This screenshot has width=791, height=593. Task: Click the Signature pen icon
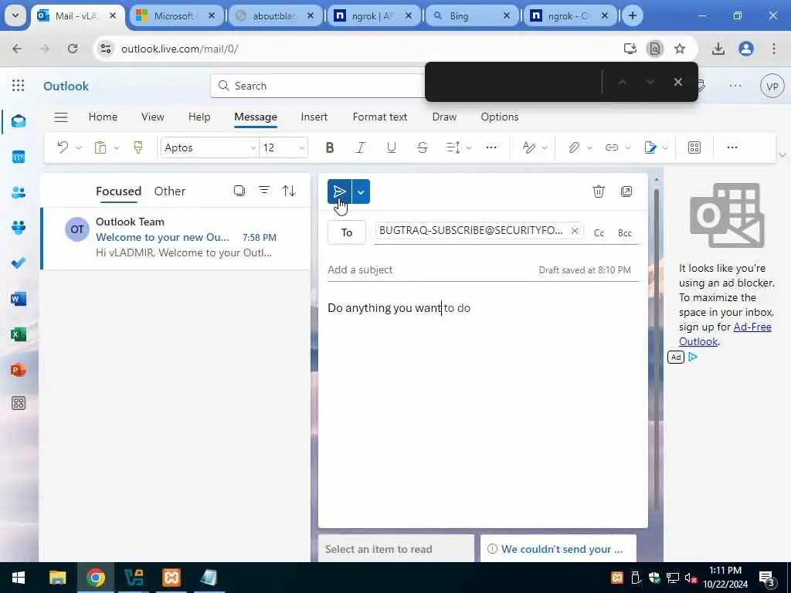click(x=650, y=147)
